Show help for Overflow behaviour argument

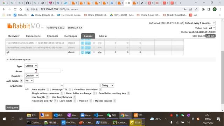click(100, 90)
